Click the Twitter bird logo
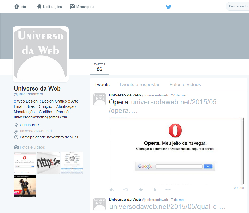249x213 pixels. coord(168,6)
